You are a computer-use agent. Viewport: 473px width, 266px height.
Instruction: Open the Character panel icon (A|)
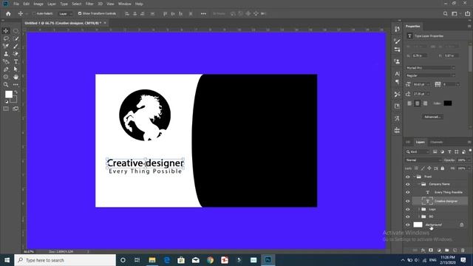(x=398, y=74)
